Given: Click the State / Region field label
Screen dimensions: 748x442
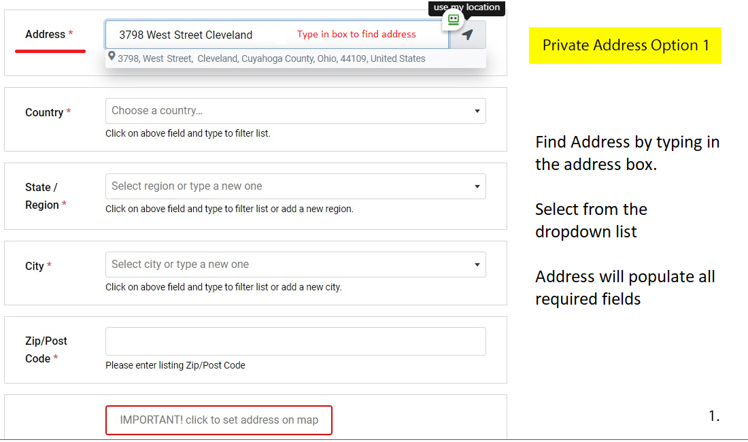Looking at the screenshot, I should 41,196.
